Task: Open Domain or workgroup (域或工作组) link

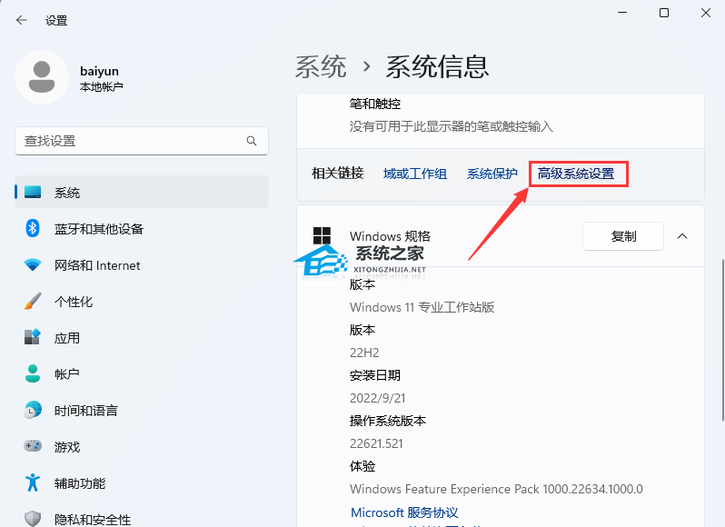Action: tap(415, 174)
